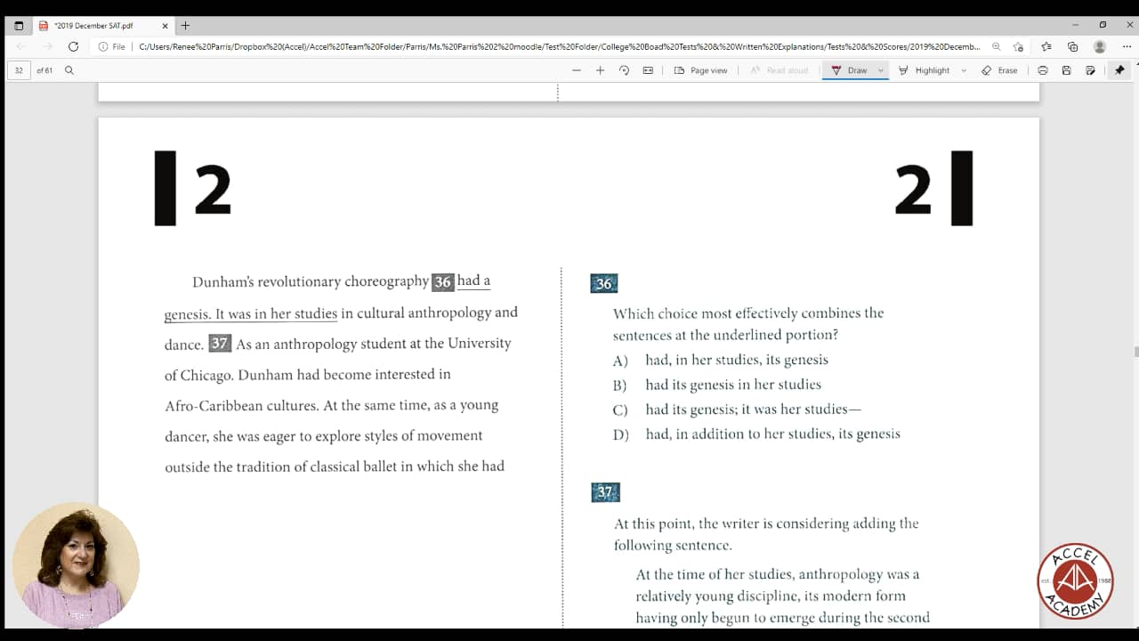
Task: Print the PDF document
Action: (1043, 70)
